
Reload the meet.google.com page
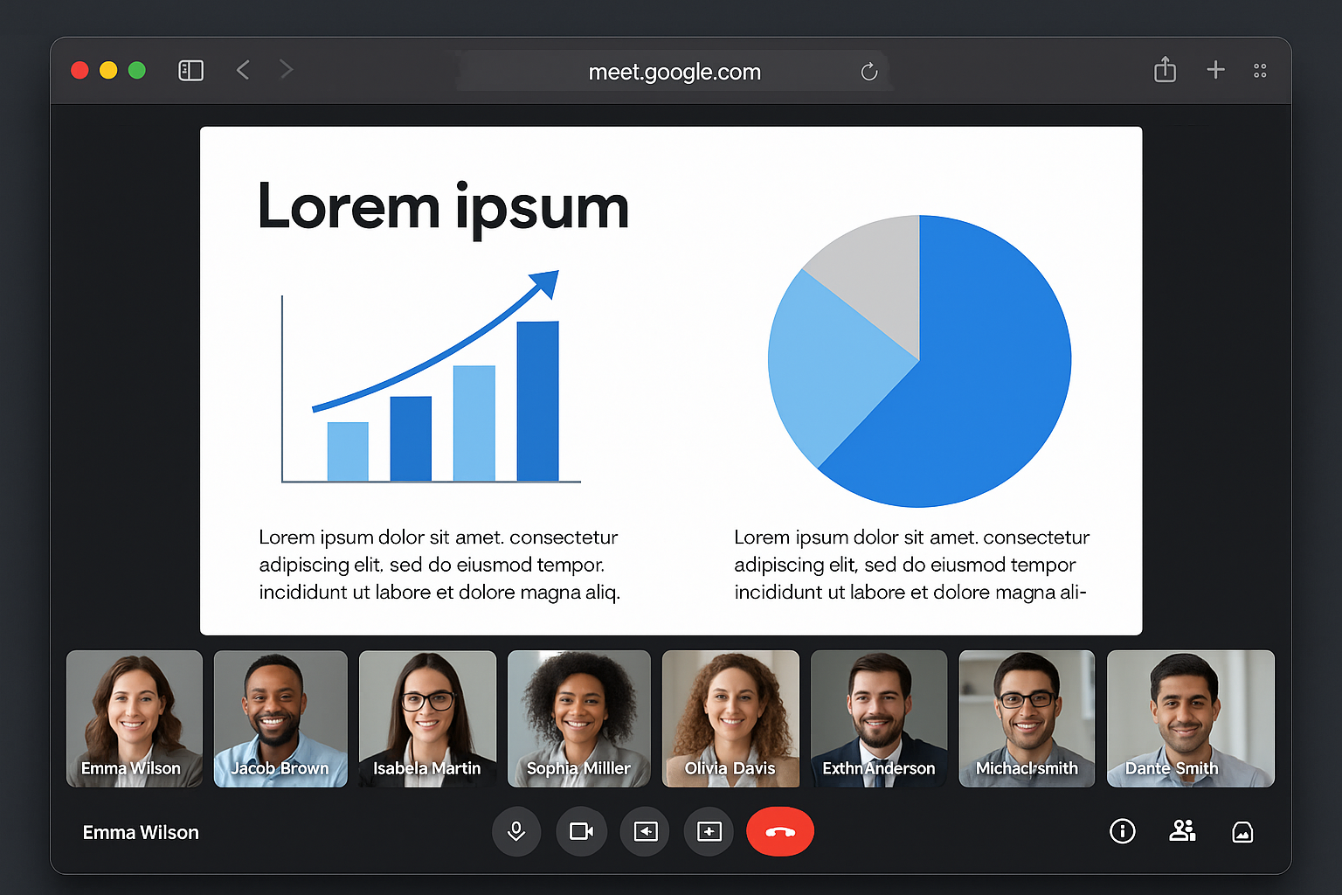click(868, 72)
